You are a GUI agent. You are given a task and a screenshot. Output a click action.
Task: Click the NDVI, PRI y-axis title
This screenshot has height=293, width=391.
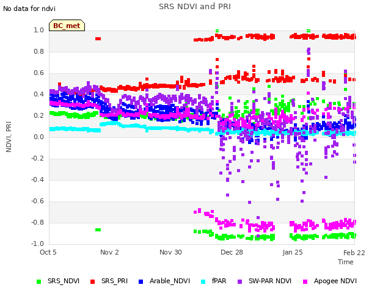[9, 137]
